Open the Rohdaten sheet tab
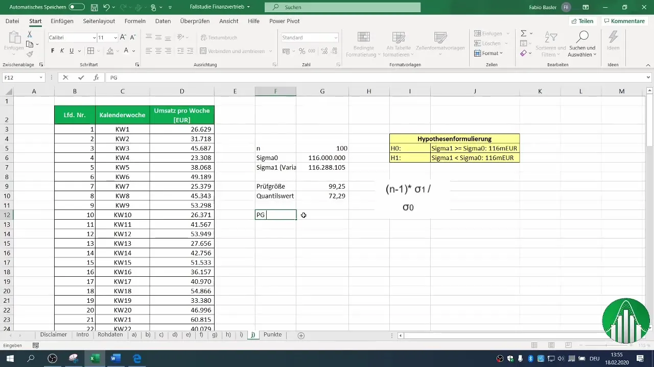This screenshot has width=654, height=367. pyautogui.click(x=110, y=335)
